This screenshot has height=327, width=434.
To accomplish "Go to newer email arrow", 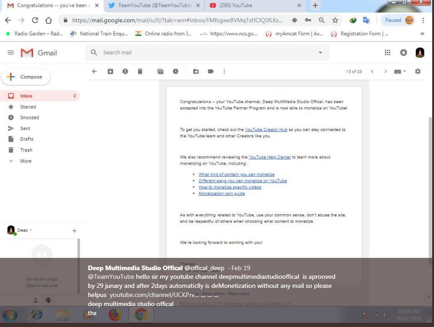I will pyautogui.click(x=372, y=71).
